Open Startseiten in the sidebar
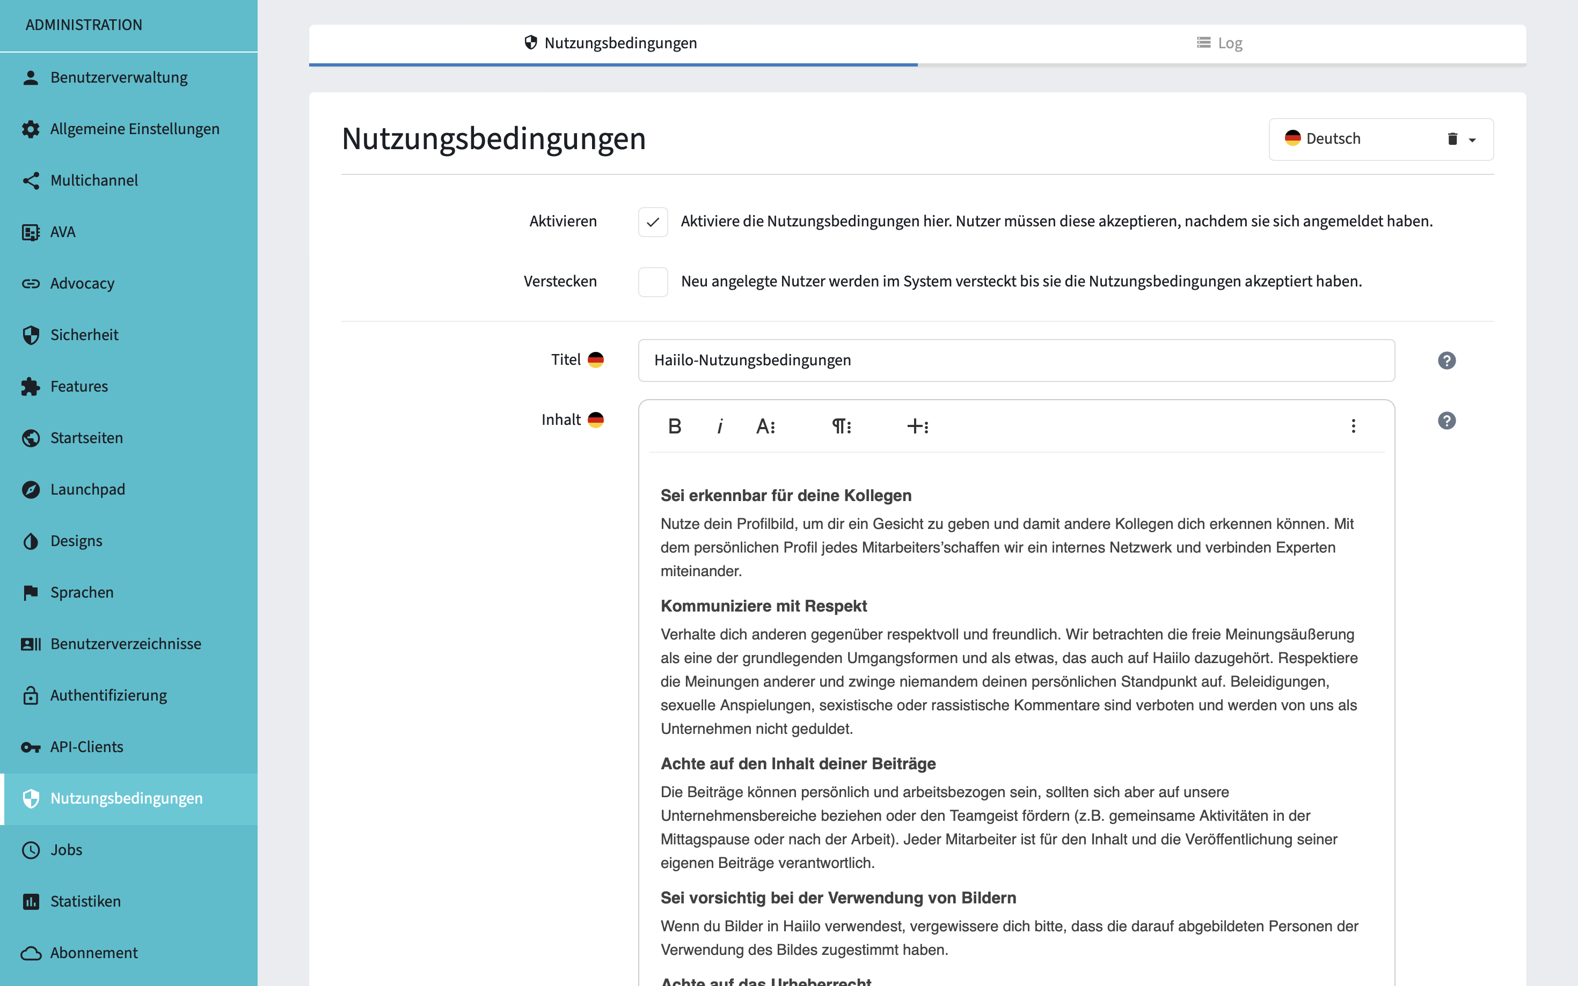Image resolution: width=1578 pixels, height=986 pixels. tap(128, 438)
